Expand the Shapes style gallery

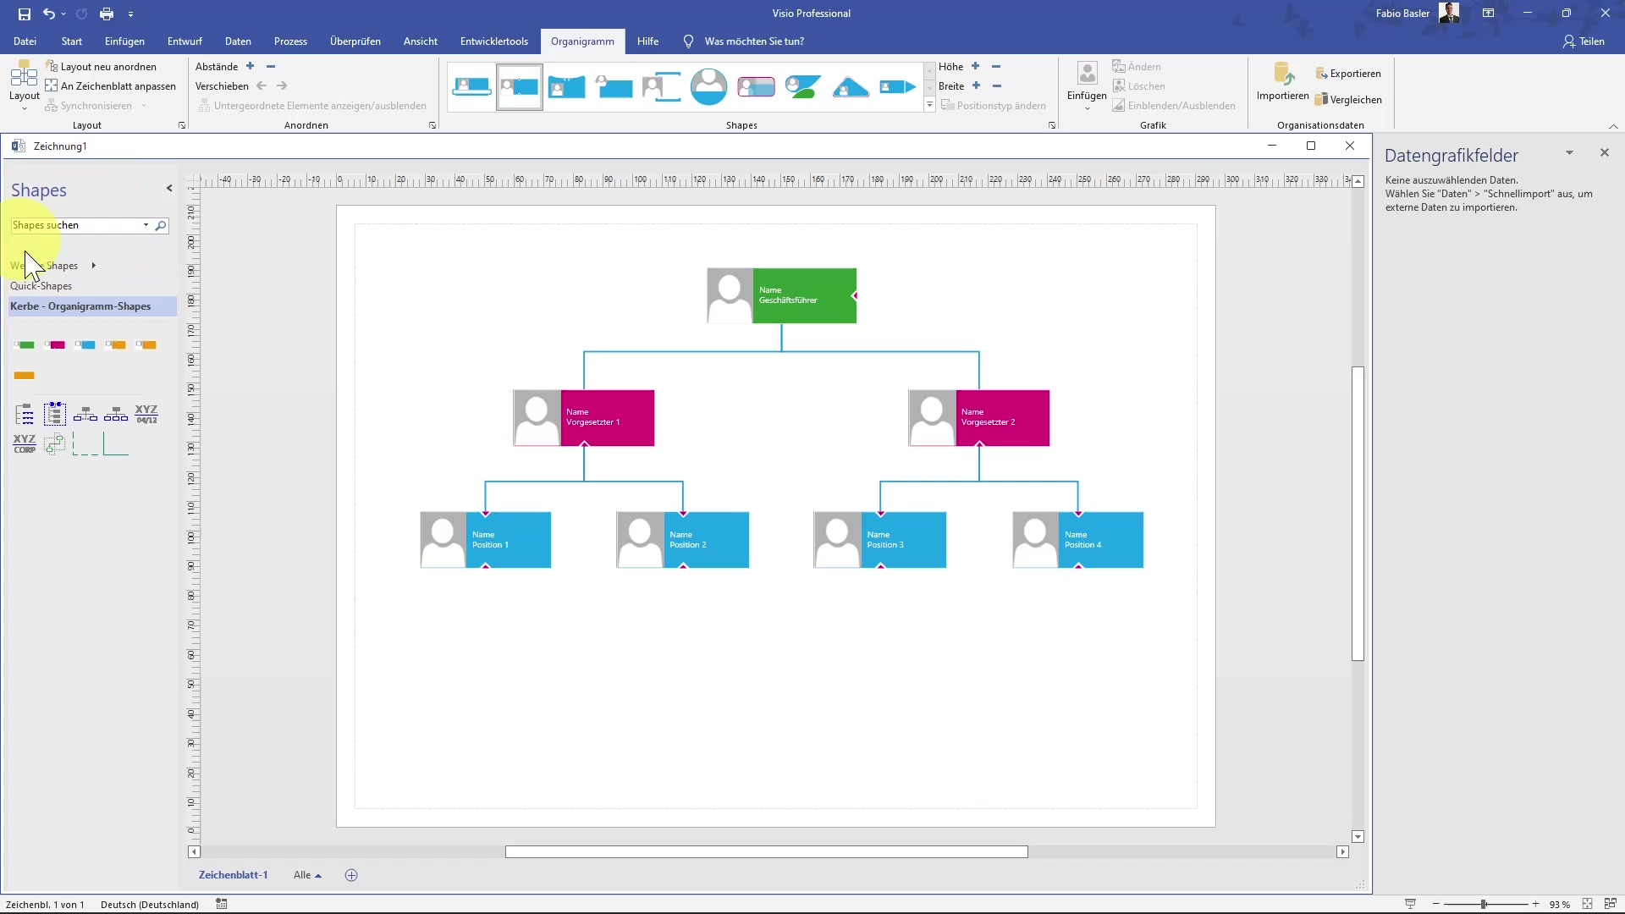coord(929,106)
